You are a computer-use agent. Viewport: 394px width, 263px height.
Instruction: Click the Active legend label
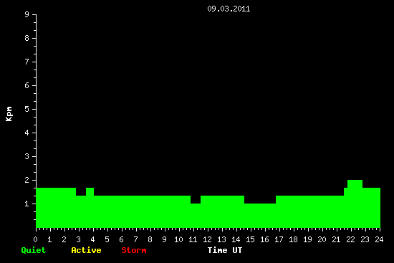(86, 250)
